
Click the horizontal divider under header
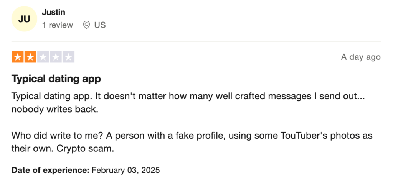point(196,41)
